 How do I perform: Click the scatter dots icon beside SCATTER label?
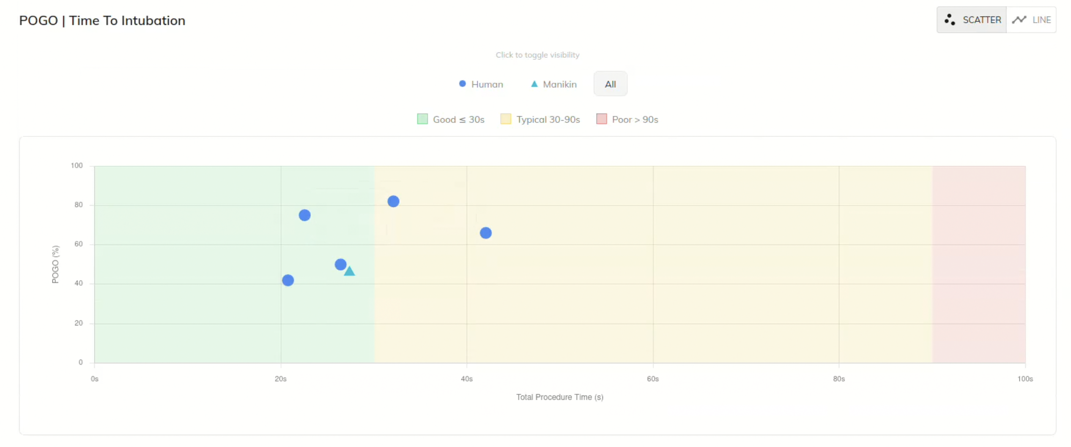pyautogui.click(x=950, y=20)
